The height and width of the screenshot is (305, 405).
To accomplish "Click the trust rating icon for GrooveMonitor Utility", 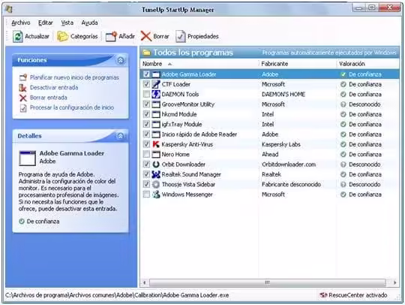I will pyautogui.click(x=343, y=104).
